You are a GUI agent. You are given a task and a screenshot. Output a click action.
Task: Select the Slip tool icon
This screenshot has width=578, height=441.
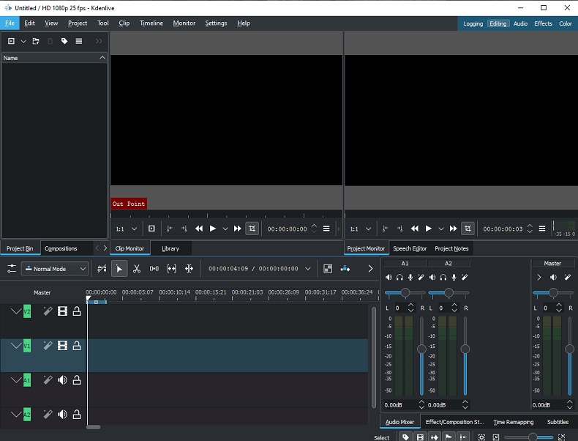[171, 269]
